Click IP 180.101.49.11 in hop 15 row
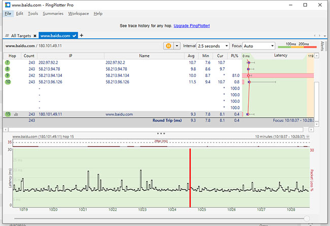 [50, 114]
